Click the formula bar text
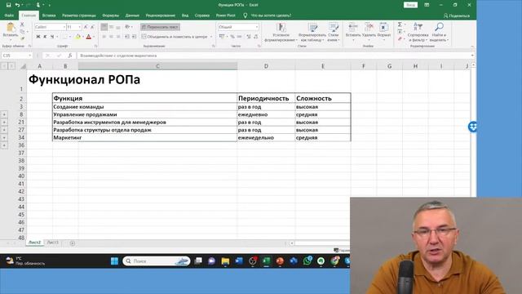 (x=118, y=56)
